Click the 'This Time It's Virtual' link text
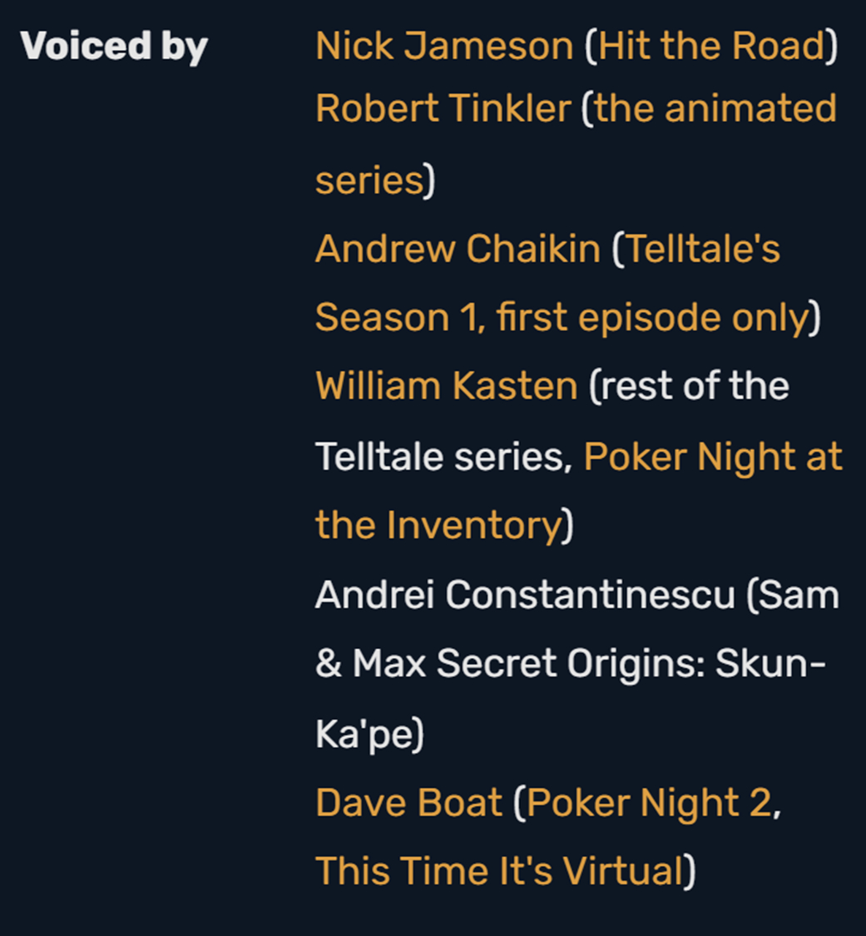866x936 pixels. 498,871
